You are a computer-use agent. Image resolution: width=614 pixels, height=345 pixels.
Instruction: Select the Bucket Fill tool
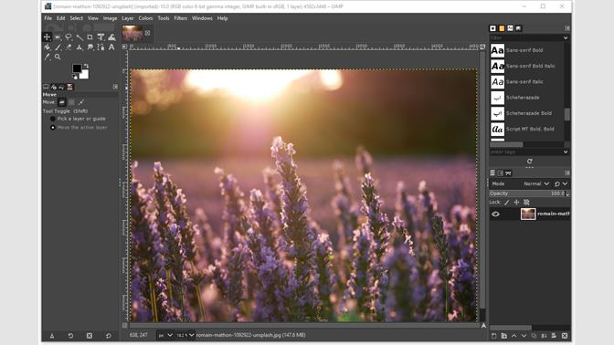click(x=47, y=47)
